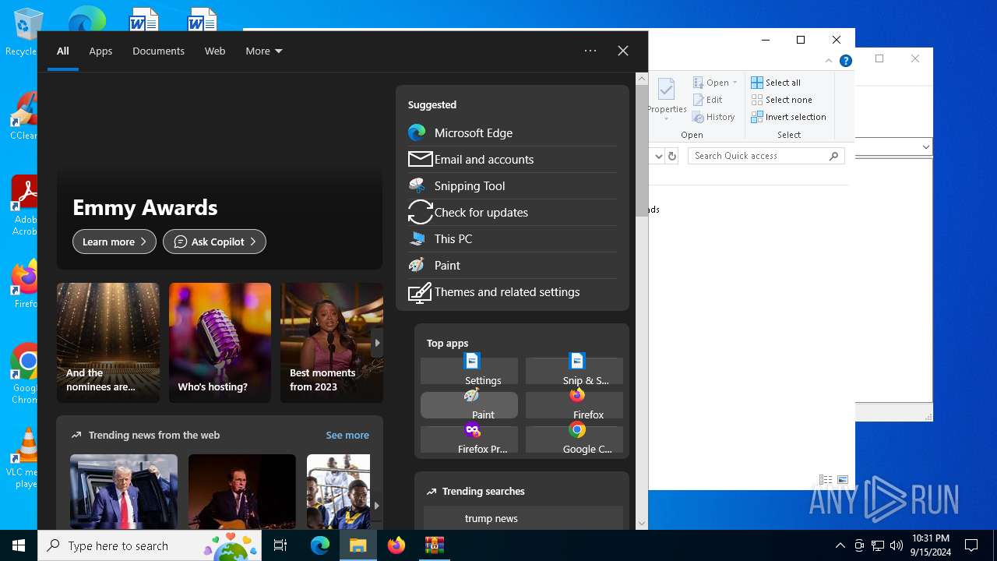Click Select none in File Explorer
997x561 pixels.
781,100
